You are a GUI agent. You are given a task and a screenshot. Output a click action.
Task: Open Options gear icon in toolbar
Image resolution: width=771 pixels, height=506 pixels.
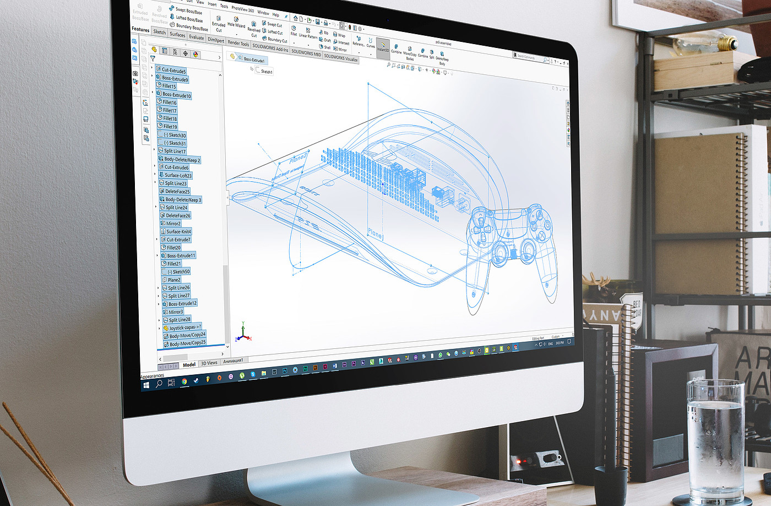(x=361, y=28)
